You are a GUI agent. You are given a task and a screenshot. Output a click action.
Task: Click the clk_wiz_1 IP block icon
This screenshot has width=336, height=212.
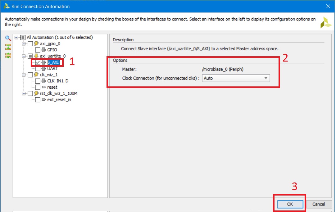pos(36,75)
